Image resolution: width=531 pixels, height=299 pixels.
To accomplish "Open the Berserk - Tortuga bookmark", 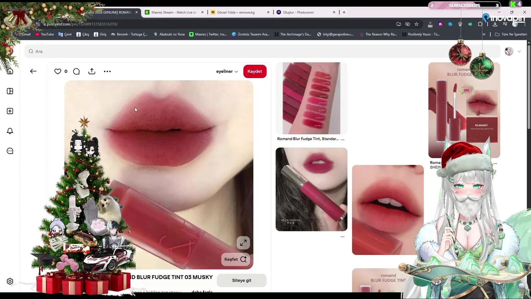I will pos(129,34).
